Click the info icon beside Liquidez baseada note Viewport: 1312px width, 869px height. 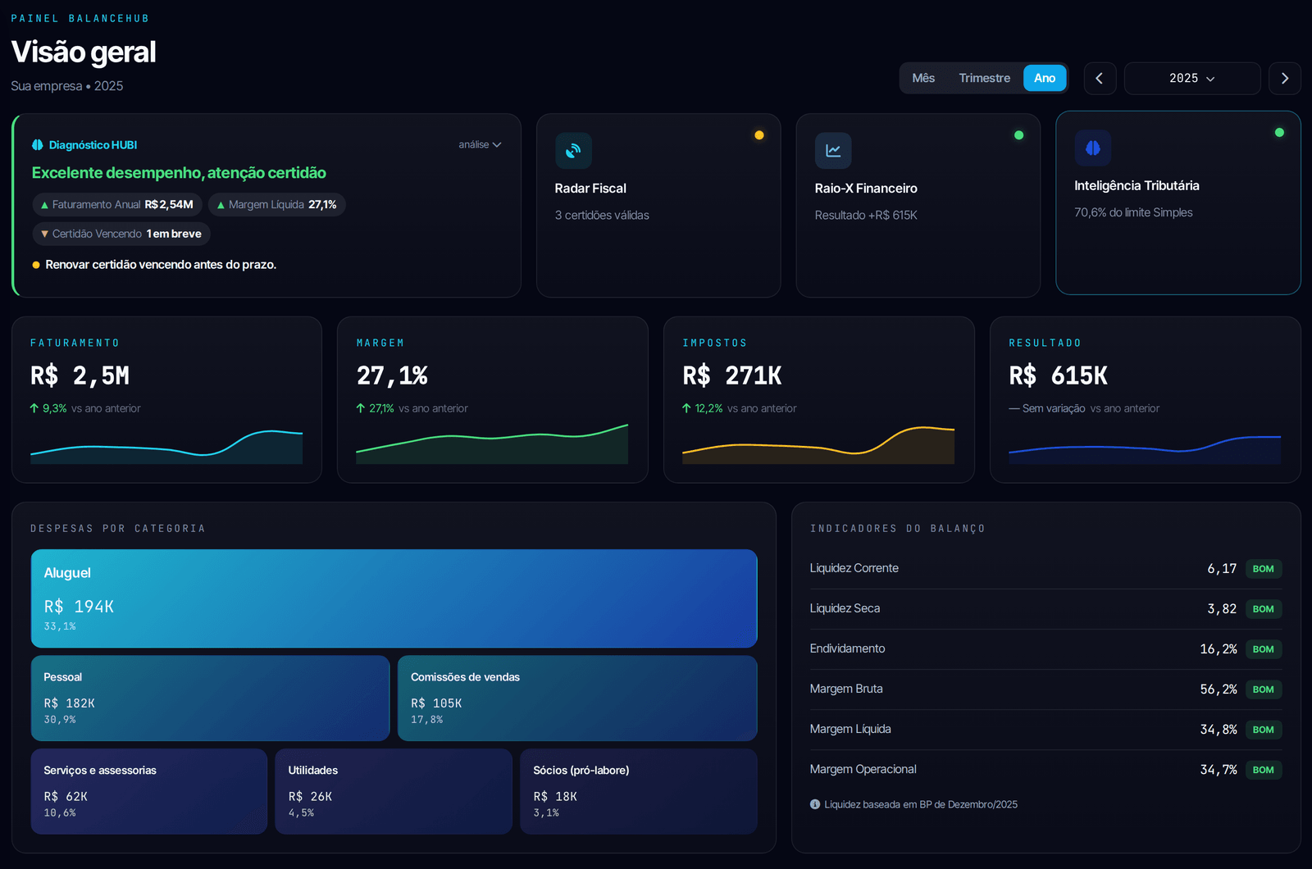tap(815, 804)
